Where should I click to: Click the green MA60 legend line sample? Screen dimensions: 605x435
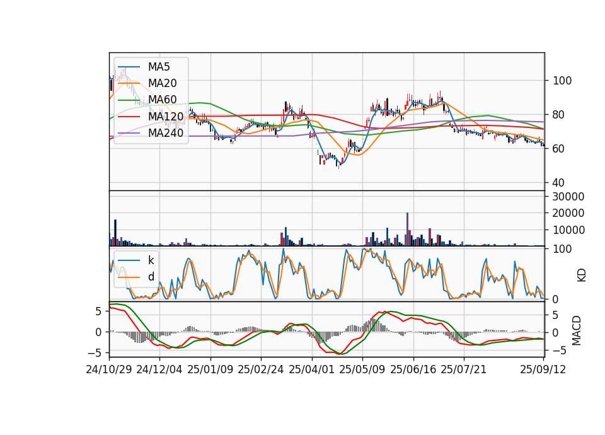click(129, 100)
